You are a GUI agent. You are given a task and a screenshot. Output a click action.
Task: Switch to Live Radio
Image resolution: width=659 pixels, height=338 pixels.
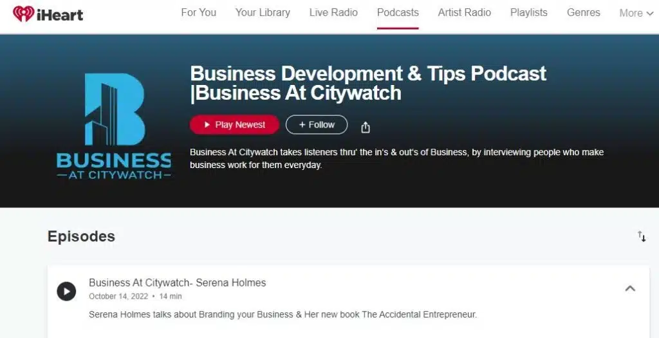[333, 13]
